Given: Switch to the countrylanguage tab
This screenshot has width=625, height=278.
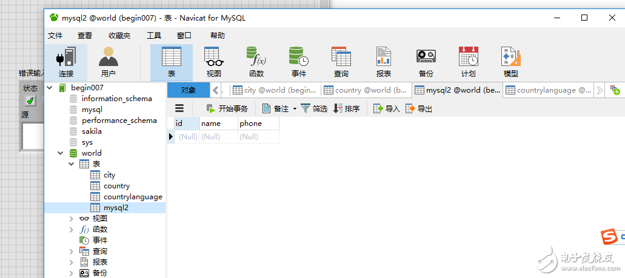Looking at the screenshot, I should click(x=549, y=90).
